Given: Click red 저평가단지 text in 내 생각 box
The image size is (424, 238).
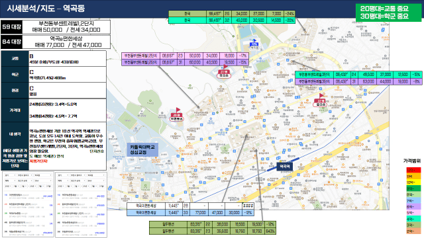Looking at the screenshot, I should [38, 161].
